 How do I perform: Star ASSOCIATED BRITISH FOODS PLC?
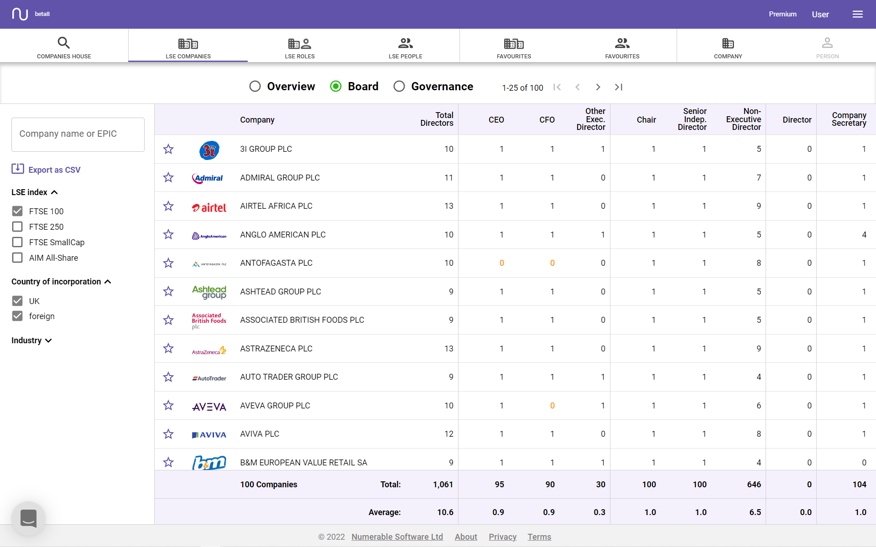(x=168, y=320)
